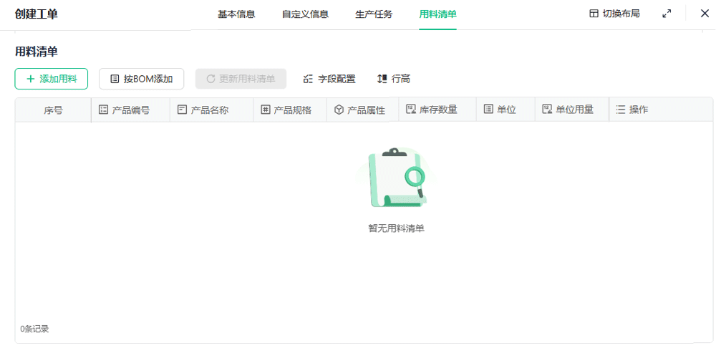
Task: Select the 用料清单 tab
Action: [x=438, y=14]
